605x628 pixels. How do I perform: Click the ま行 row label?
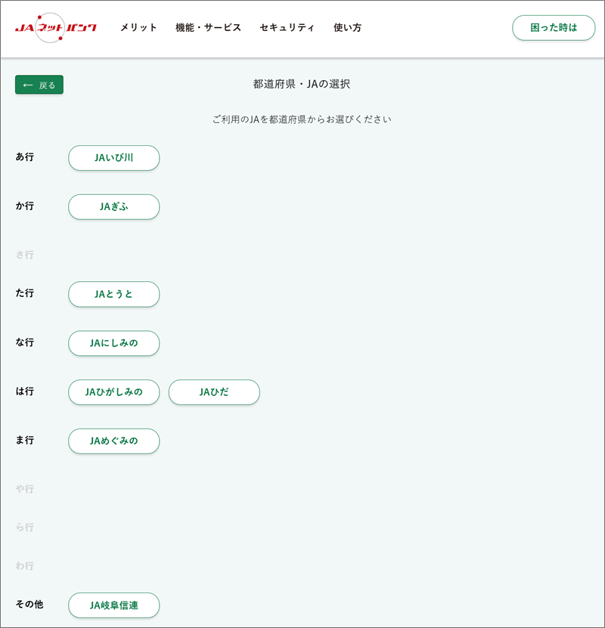click(x=25, y=440)
